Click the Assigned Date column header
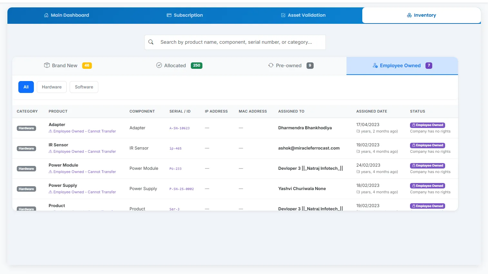 pos(372,111)
